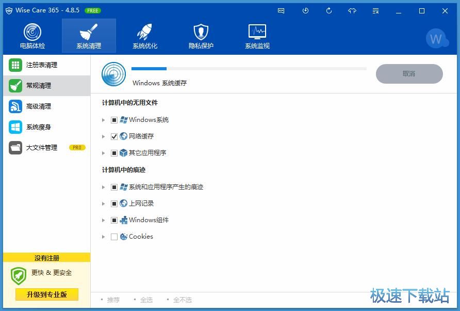Screen dimensions: 460x311
Task: Click the 更快 & 更安全 text
Action: pyautogui.click(x=52, y=272)
